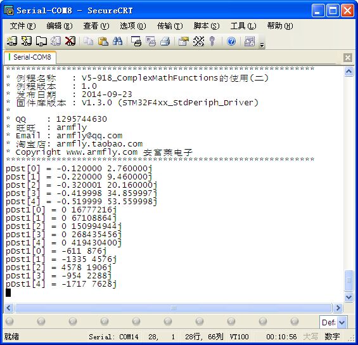Click the 大写 caps lock indicator

[310, 336]
